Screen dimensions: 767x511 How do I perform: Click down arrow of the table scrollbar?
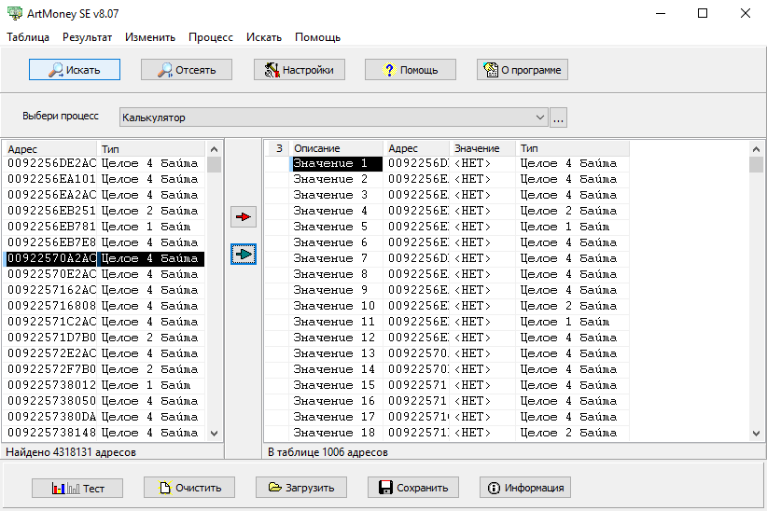[756, 433]
